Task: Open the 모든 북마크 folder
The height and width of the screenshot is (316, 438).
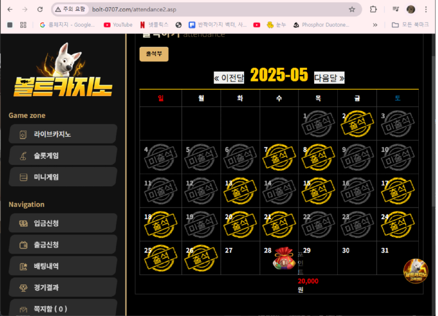Action: pyautogui.click(x=410, y=25)
